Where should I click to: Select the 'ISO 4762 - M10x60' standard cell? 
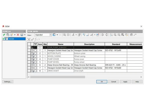[x=116, y=68]
